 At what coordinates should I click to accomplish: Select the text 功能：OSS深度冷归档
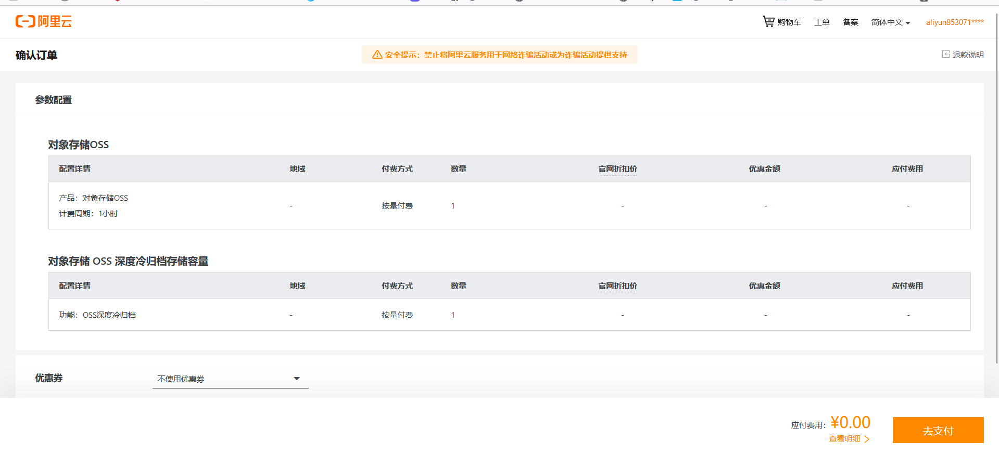tap(97, 315)
